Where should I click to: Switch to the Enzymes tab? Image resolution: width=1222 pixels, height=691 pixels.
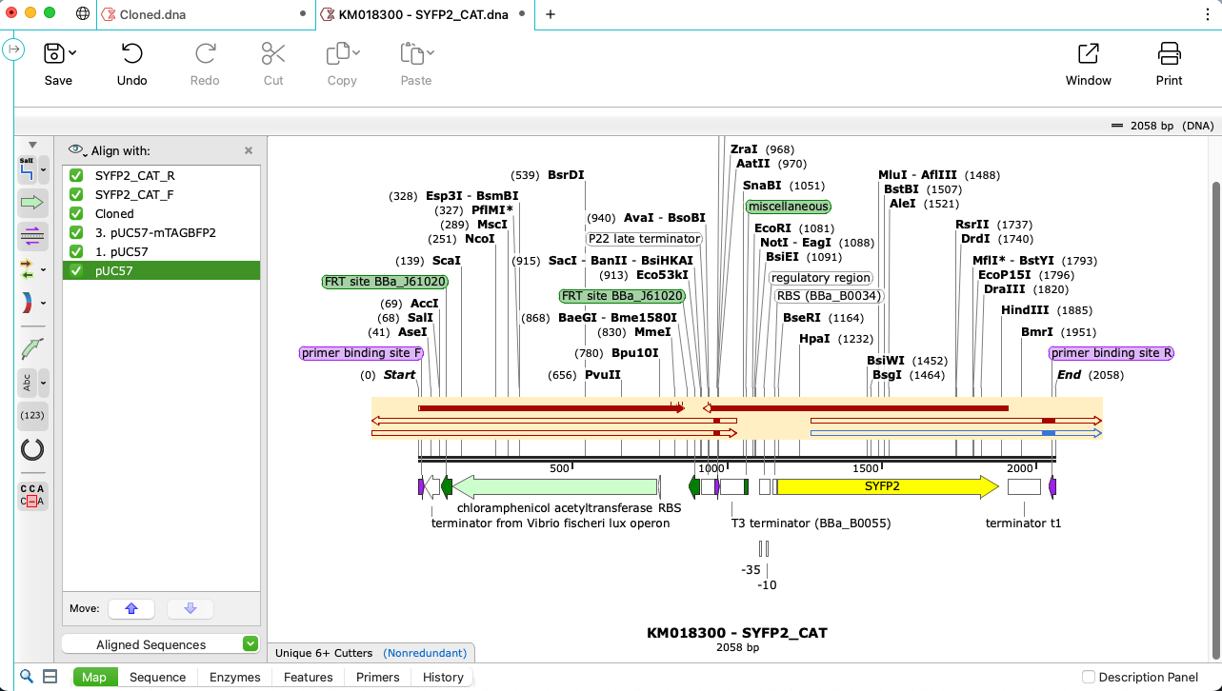tap(233, 677)
